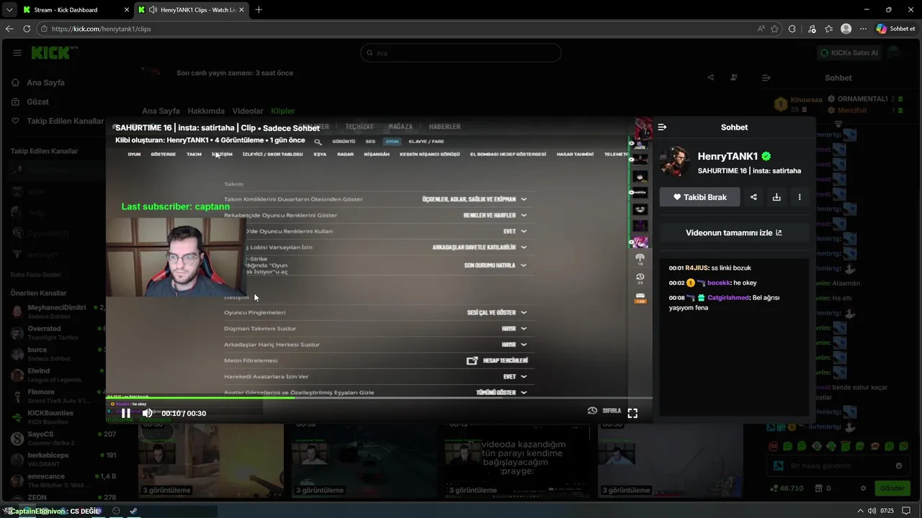Mute the clip audio

click(147, 413)
